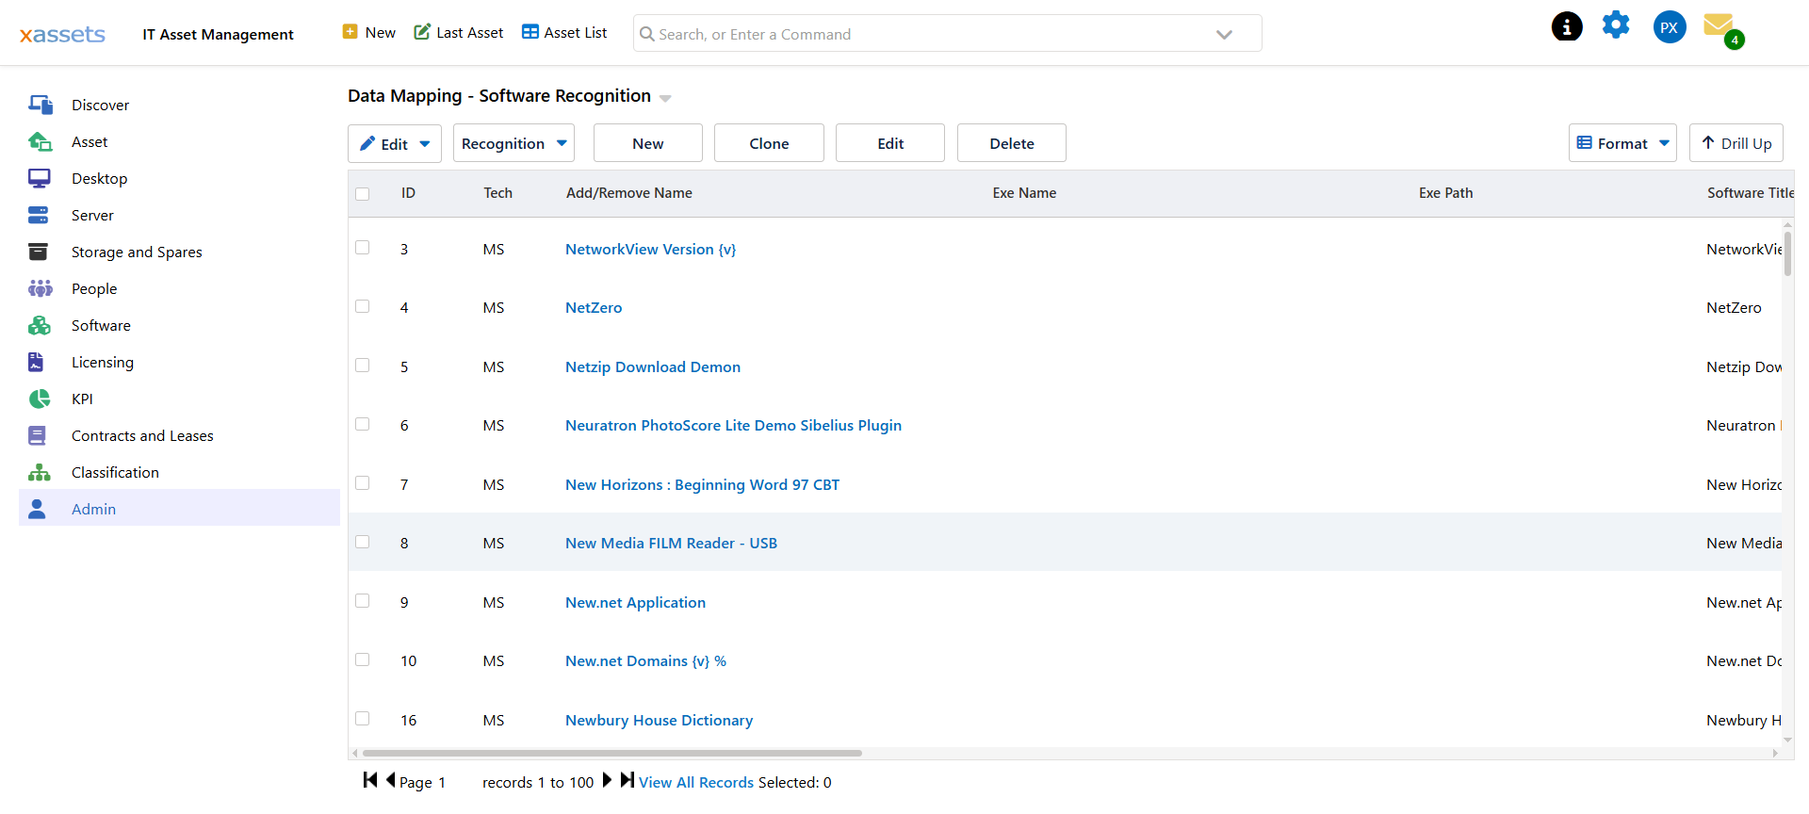Image resolution: width=1809 pixels, height=814 pixels.
Task: Go to first page arrow
Action: point(370,780)
